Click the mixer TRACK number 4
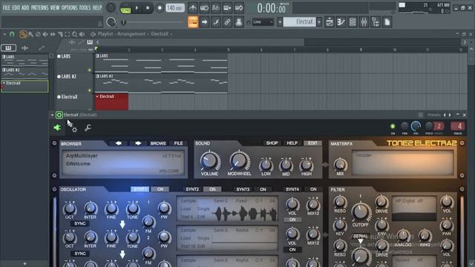Viewport: 475px width, 267px height. [458, 126]
